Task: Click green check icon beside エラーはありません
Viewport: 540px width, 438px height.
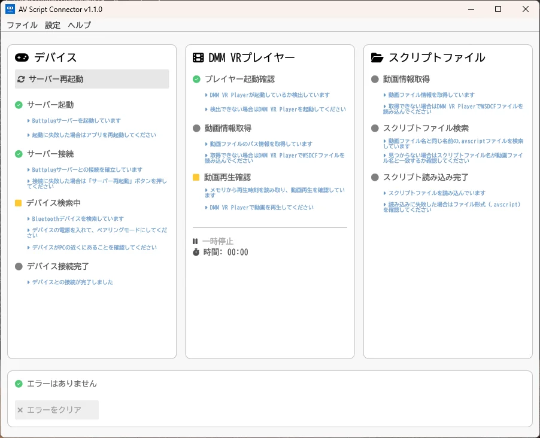Action: (x=19, y=384)
